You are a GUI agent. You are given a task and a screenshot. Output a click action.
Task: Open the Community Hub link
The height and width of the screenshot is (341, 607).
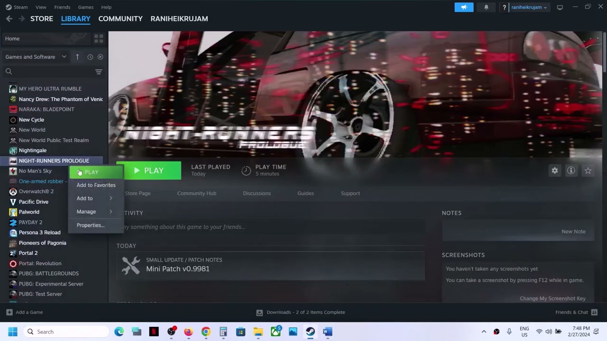pyautogui.click(x=197, y=193)
